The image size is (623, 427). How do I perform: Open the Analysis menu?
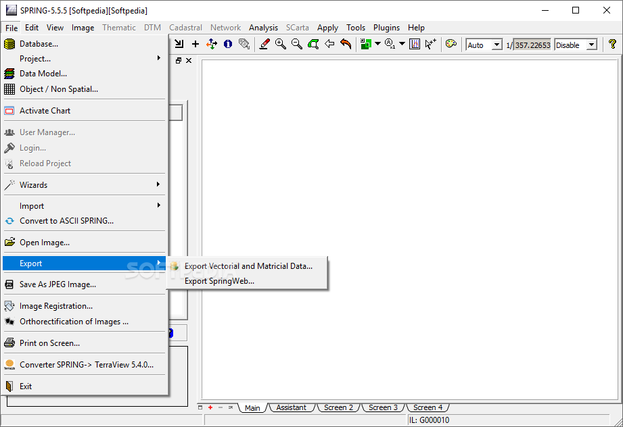tap(263, 28)
